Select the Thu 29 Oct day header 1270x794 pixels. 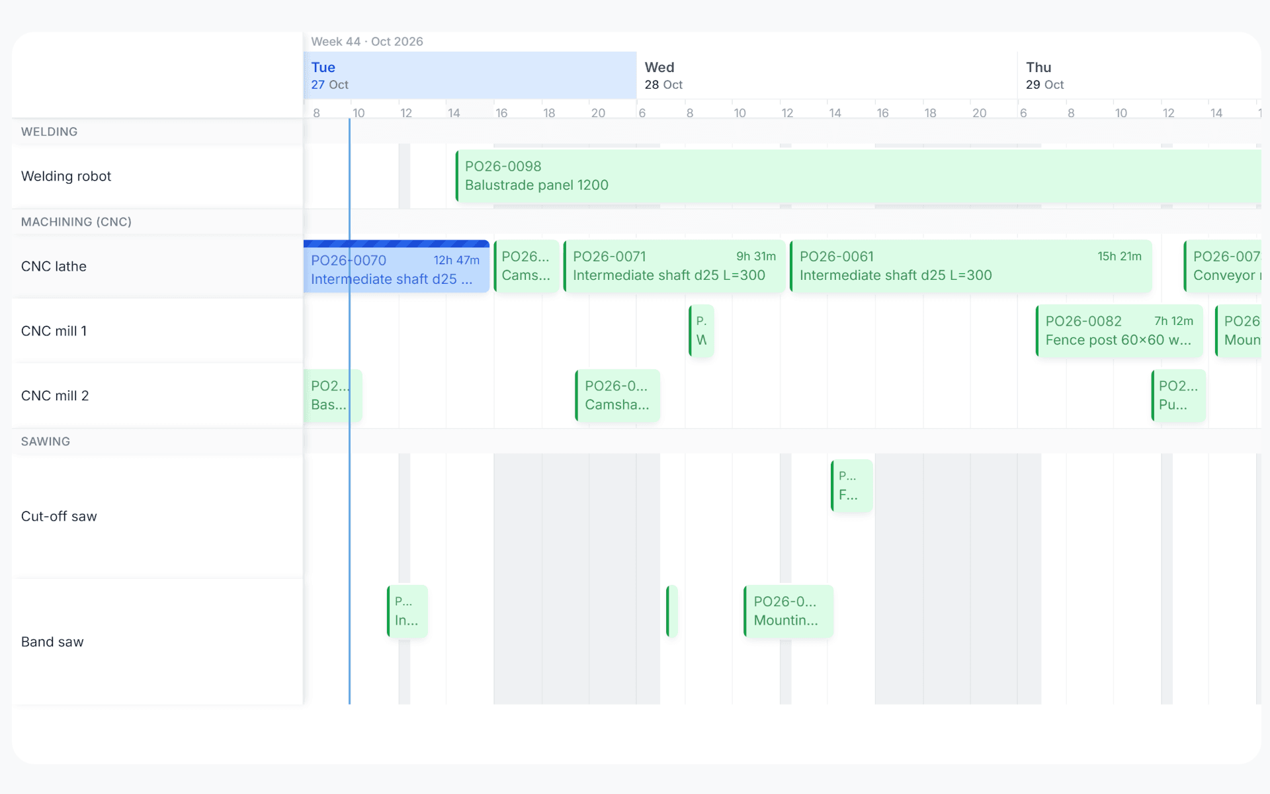[1139, 75]
